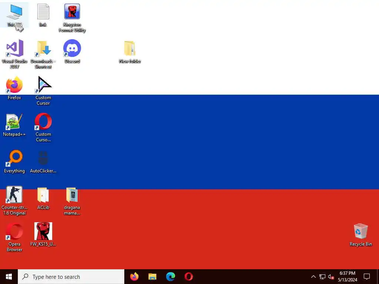Click the Type here to search box

point(71,277)
